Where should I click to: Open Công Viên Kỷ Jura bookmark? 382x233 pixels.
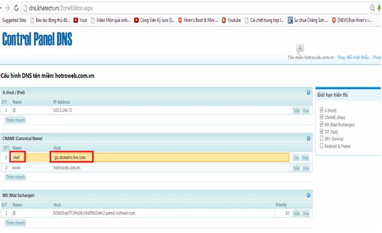[154, 20]
